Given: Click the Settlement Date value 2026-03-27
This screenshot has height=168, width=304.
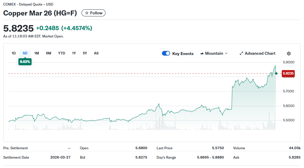Looking at the screenshot, I should tap(61, 157).
